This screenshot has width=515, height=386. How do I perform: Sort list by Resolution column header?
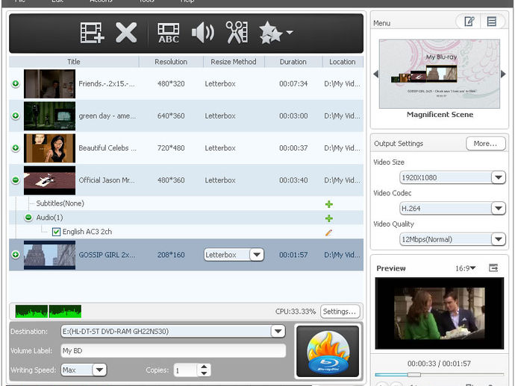pyautogui.click(x=171, y=62)
